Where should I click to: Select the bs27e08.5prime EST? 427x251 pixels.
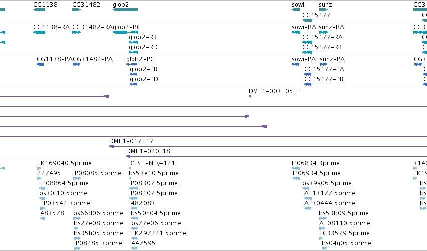(x=76, y=228)
